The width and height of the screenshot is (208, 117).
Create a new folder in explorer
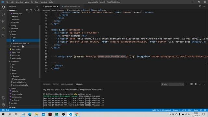click(31, 10)
